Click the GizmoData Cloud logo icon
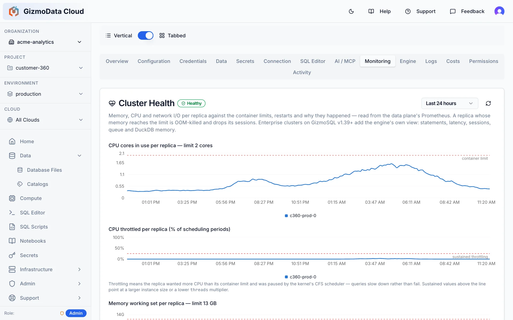 point(14,11)
